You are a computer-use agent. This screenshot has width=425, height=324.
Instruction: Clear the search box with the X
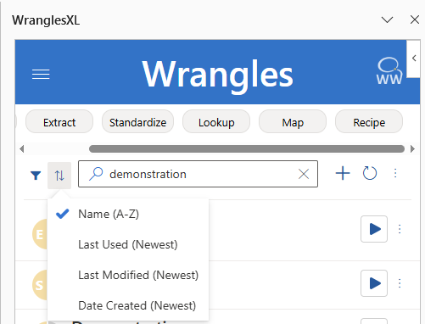tap(304, 174)
